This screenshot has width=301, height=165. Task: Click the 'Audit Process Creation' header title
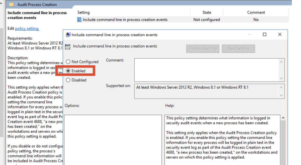click(37, 4)
